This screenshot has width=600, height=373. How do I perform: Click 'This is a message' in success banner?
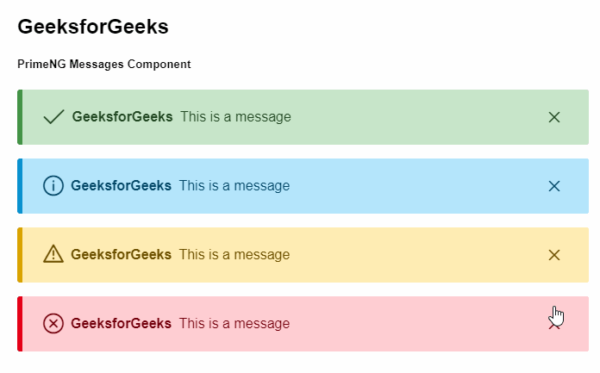(235, 116)
